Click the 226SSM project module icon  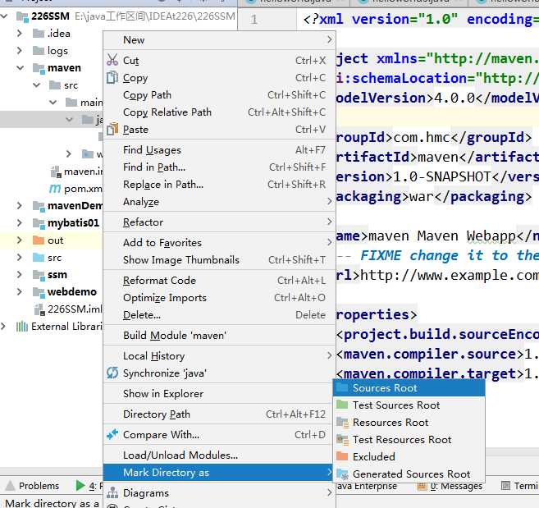[x=23, y=16]
